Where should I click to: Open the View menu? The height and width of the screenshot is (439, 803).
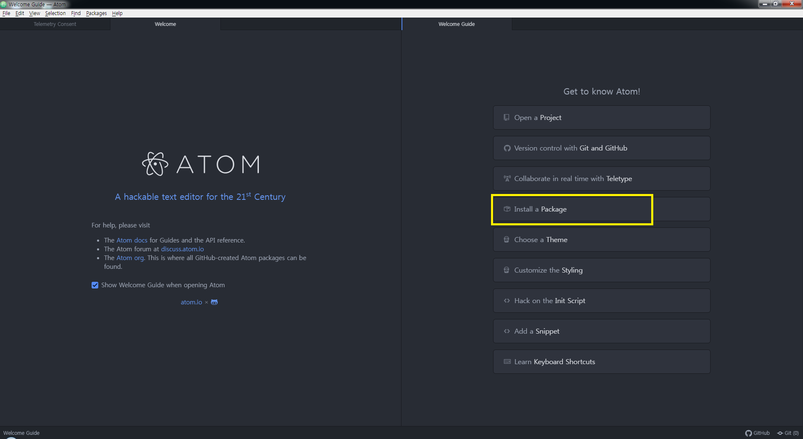(35, 13)
